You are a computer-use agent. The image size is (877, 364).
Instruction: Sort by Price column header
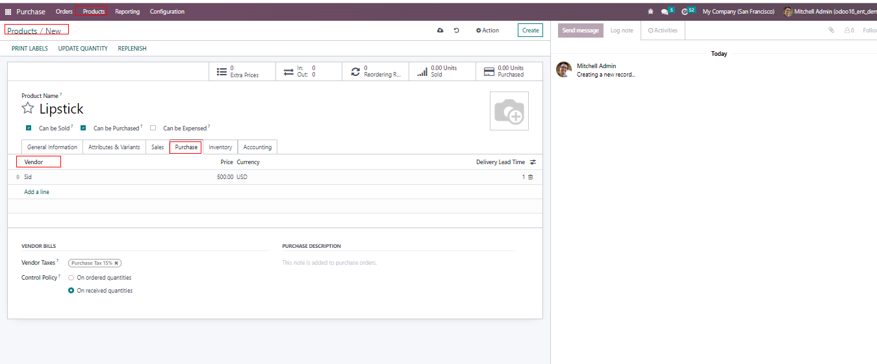227,162
